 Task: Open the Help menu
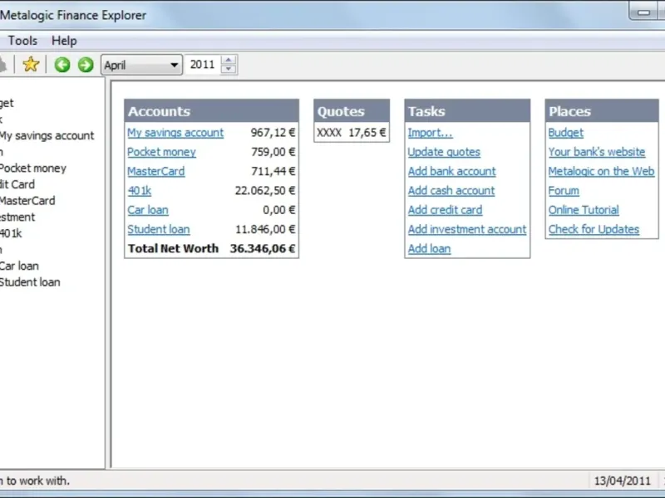click(64, 41)
